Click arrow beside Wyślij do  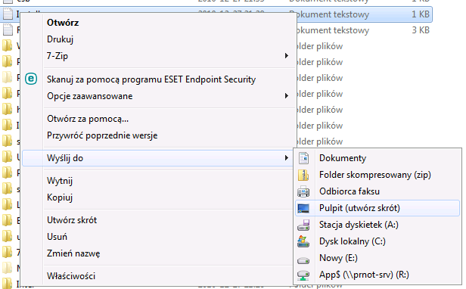(287, 157)
